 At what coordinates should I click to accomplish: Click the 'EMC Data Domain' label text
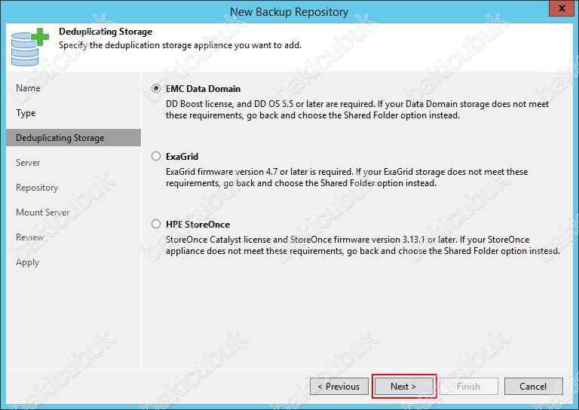click(203, 89)
